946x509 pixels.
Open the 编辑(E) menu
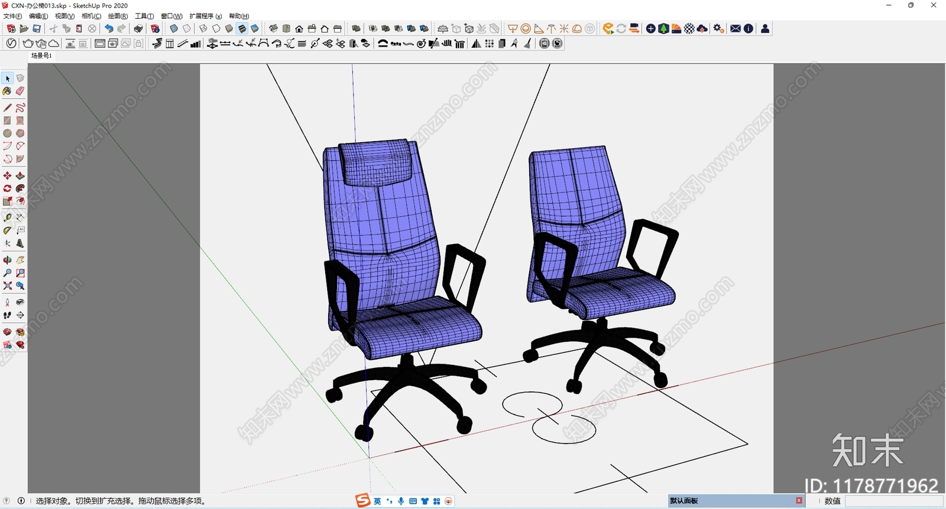[38, 16]
